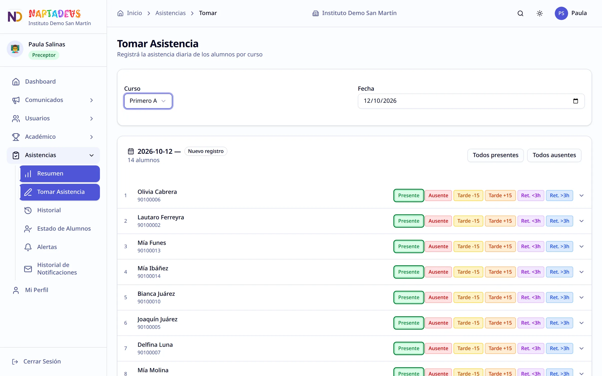This screenshot has width=602, height=376.
Task: Click the PS user avatar
Action: tap(561, 13)
